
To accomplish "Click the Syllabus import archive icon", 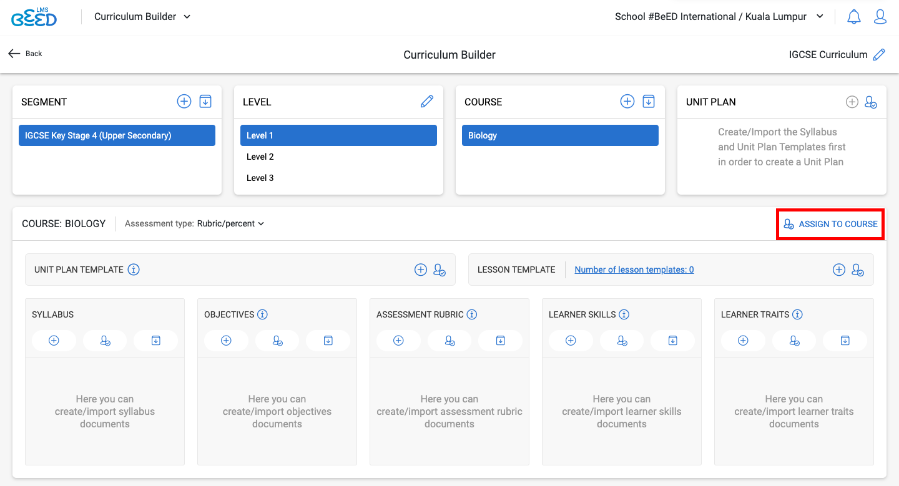I will 156,341.
